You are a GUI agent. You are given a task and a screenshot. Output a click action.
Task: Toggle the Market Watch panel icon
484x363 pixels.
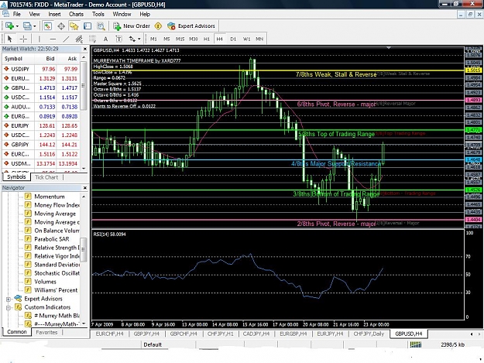pyautogui.click(x=47, y=26)
